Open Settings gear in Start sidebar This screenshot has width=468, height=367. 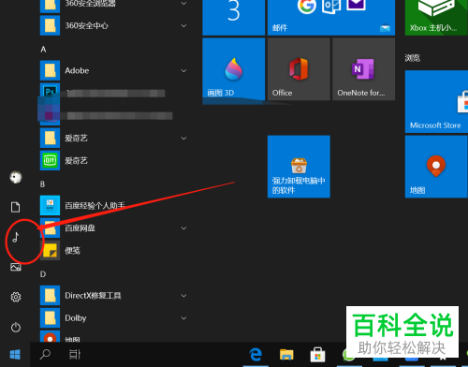pos(16,297)
